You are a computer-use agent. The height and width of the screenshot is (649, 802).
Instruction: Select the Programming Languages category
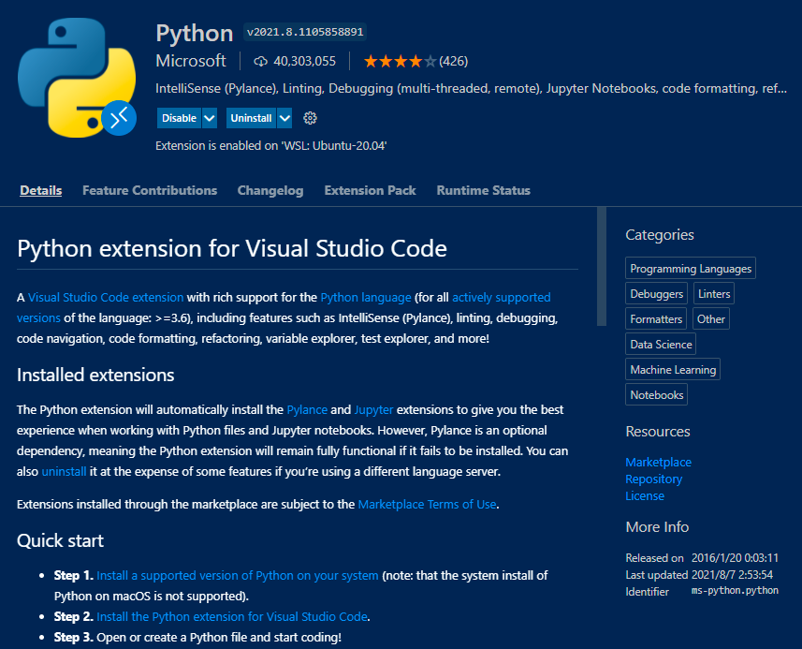(691, 269)
